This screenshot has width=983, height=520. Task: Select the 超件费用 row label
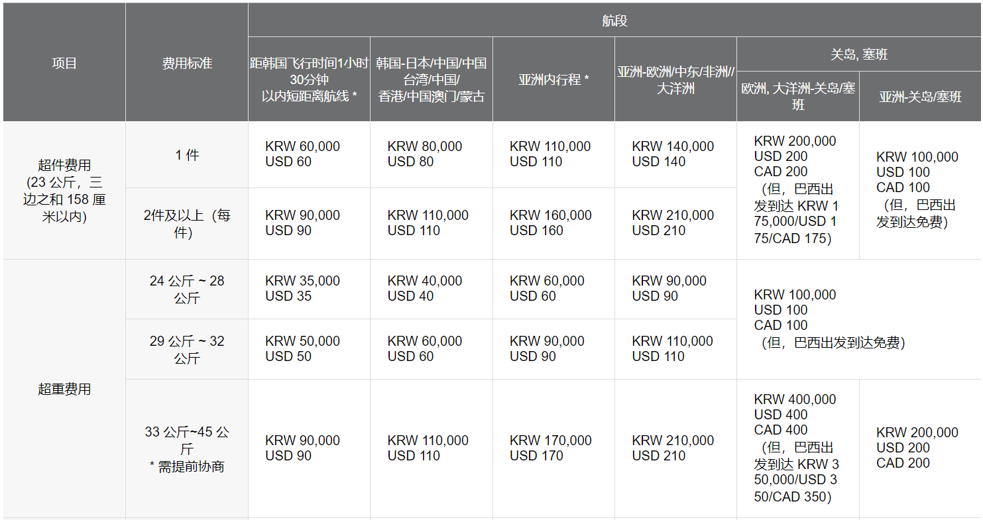tap(64, 190)
